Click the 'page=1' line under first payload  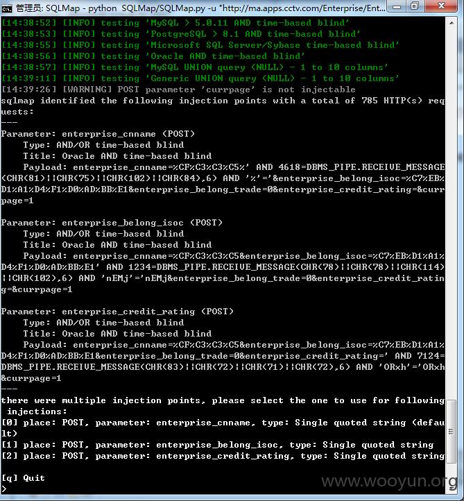tap(17, 201)
